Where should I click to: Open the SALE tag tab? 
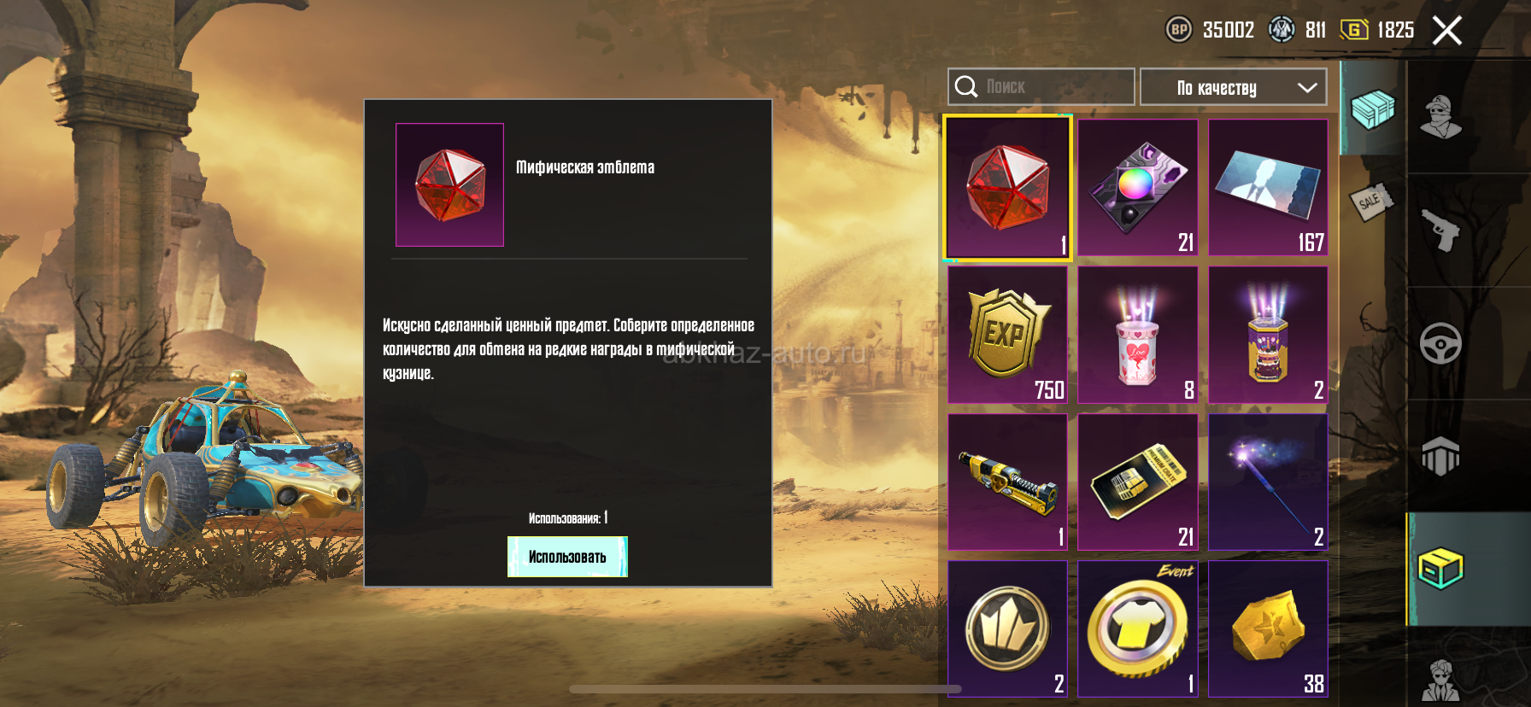click(x=1370, y=202)
